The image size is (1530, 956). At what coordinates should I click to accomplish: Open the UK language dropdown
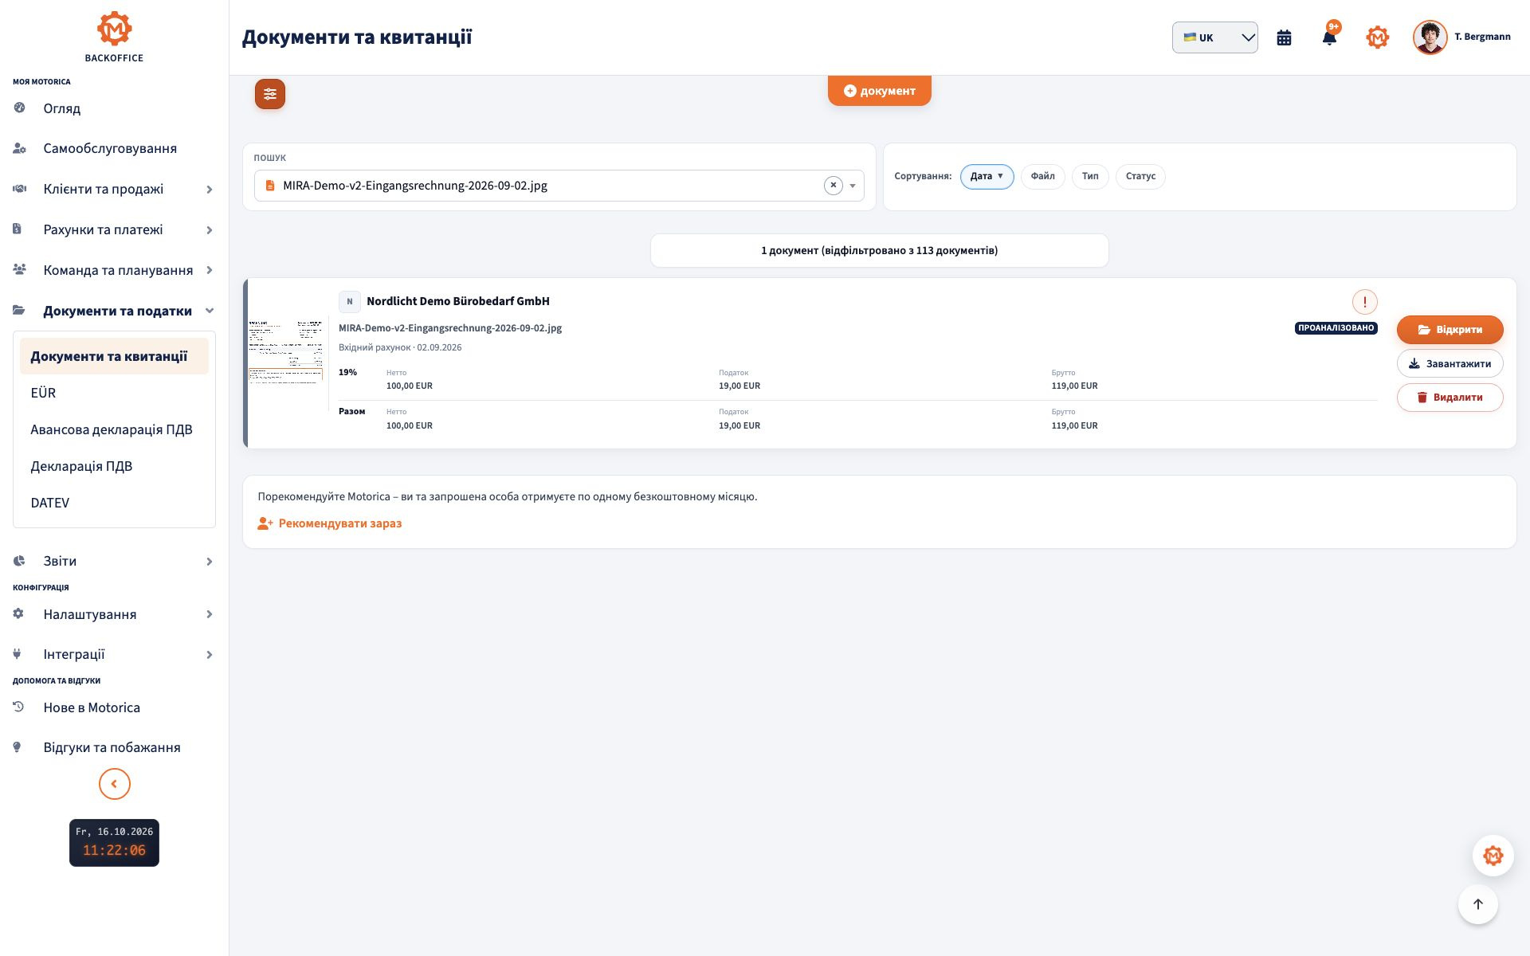[x=1214, y=37]
